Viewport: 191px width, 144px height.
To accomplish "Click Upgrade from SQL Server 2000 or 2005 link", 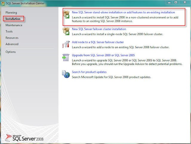I will point(103,55).
